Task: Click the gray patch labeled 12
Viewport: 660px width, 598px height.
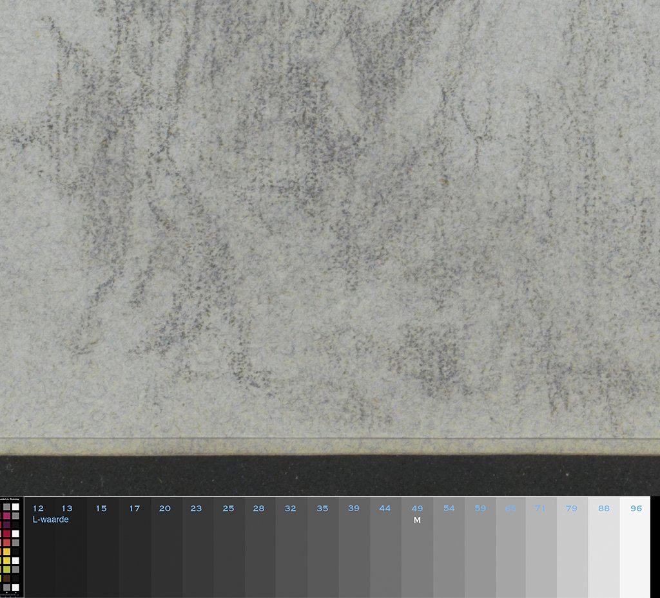Action: pos(39,554)
